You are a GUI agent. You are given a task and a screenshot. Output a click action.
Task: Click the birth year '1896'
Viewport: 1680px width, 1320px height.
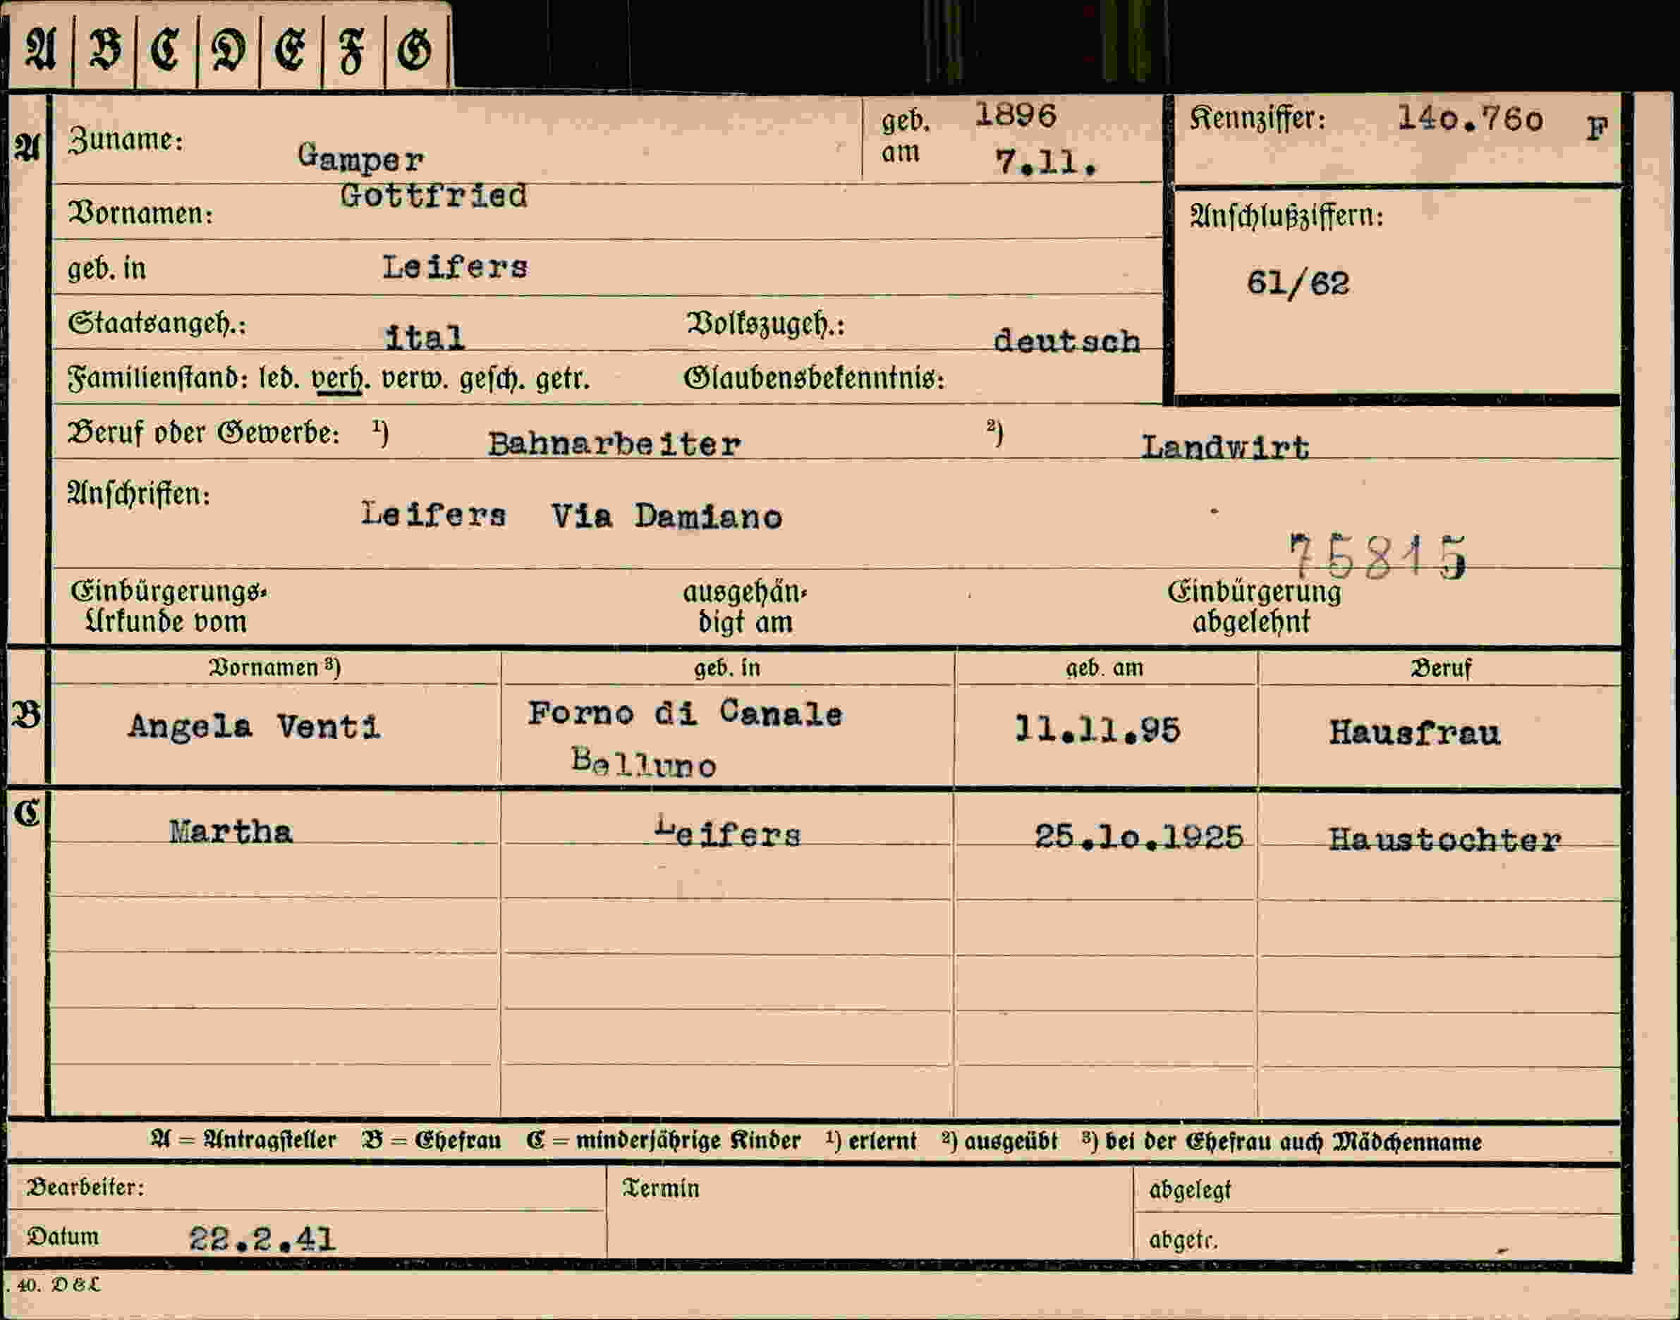pyautogui.click(x=1015, y=115)
